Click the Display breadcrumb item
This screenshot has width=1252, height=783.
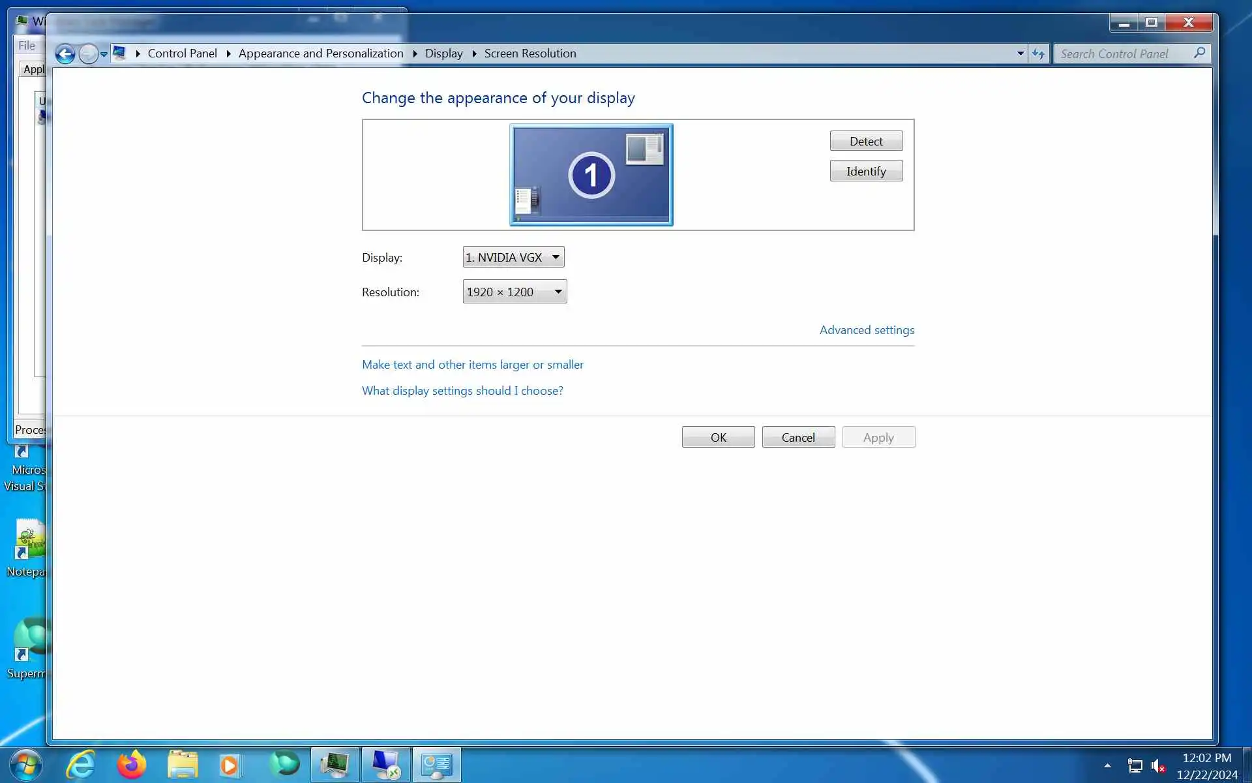443,54
